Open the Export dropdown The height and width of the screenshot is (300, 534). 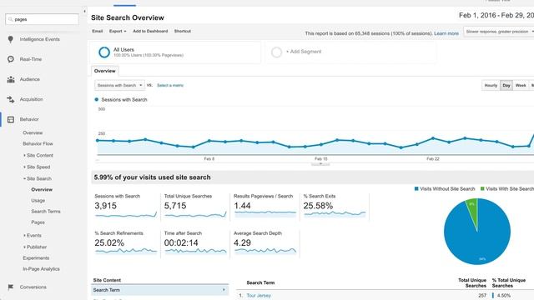pyautogui.click(x=118, y=31)
